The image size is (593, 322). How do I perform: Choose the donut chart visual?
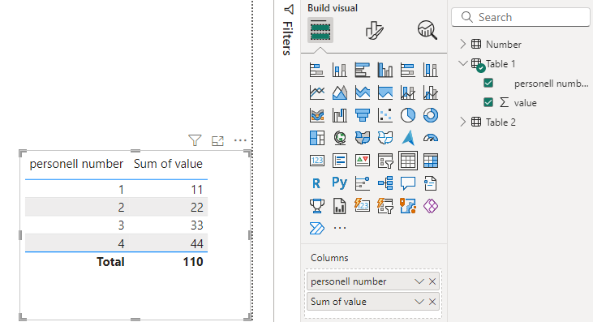click(431, 115)
